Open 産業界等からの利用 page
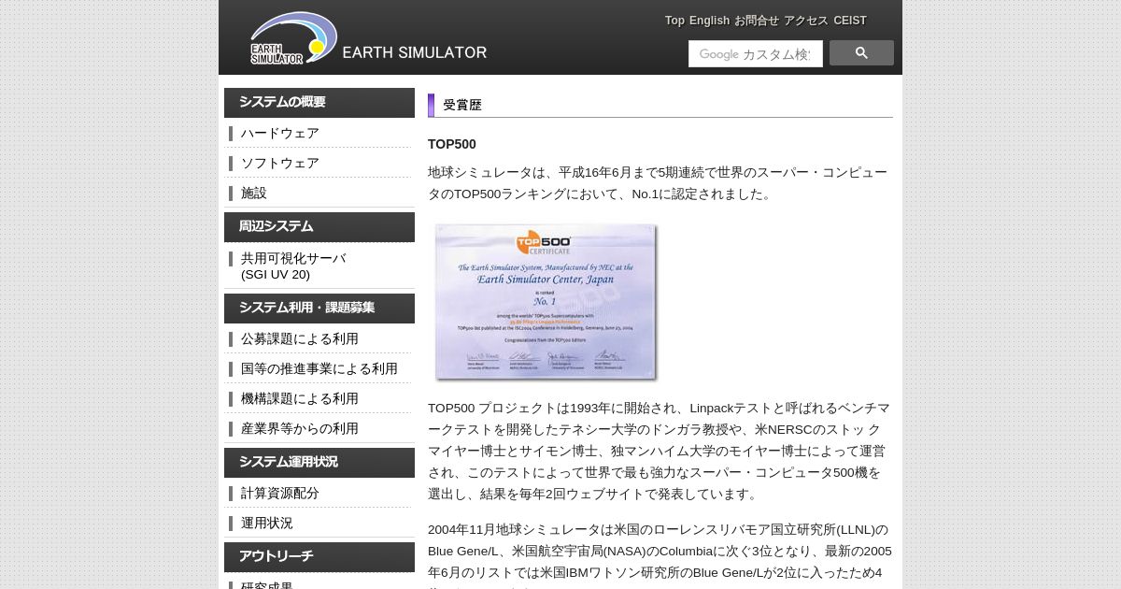This screenshot has width=1121, height=589. pyautogui.click(x=300, y=428)
